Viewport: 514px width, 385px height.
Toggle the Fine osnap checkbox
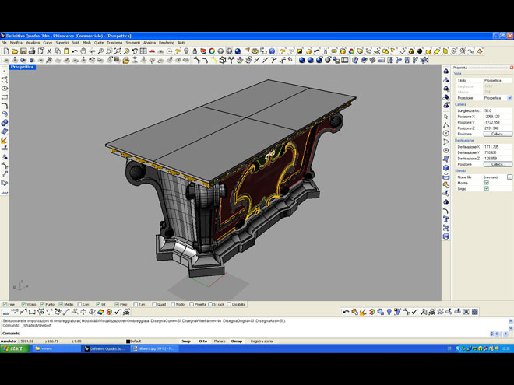tap(5, 304)
